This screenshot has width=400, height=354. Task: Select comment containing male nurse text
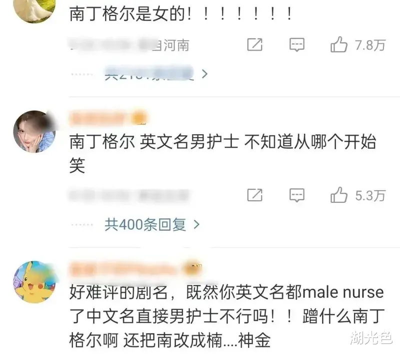pyautogui.click(x=227, y=316)
